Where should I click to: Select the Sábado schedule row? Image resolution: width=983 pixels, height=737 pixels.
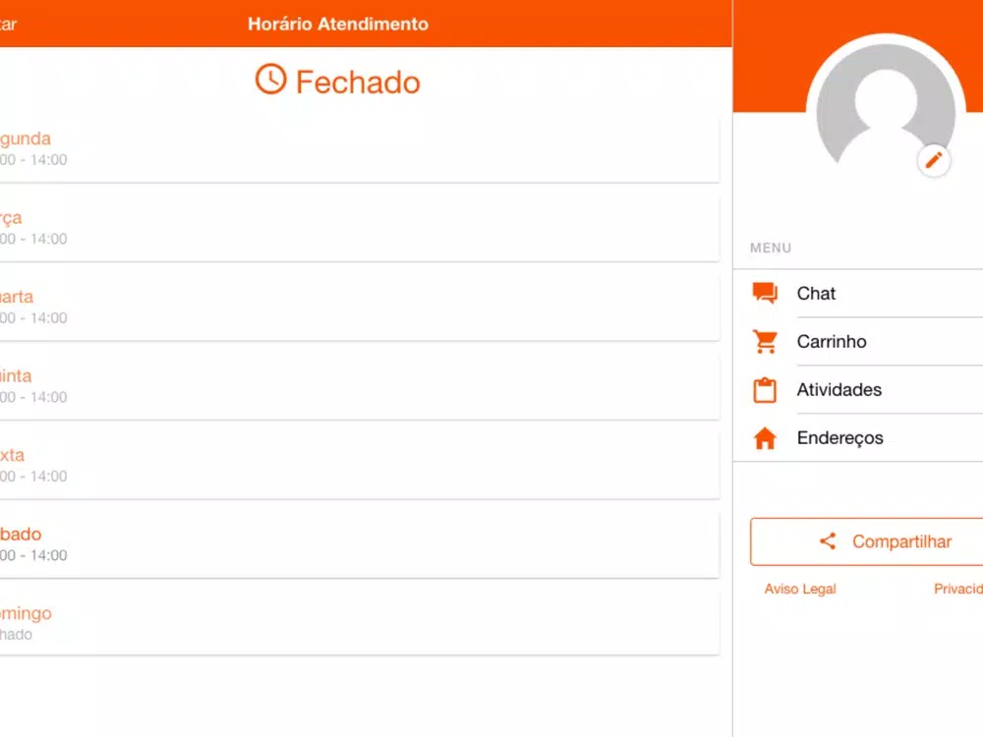[x=359, y=544]
